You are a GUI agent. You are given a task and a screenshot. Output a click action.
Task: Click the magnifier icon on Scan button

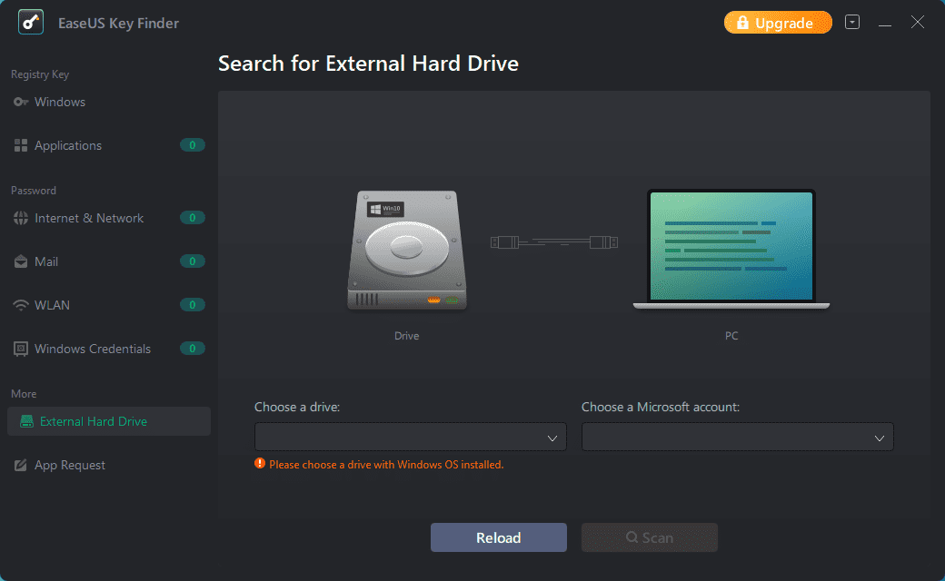tap(632, 537)
